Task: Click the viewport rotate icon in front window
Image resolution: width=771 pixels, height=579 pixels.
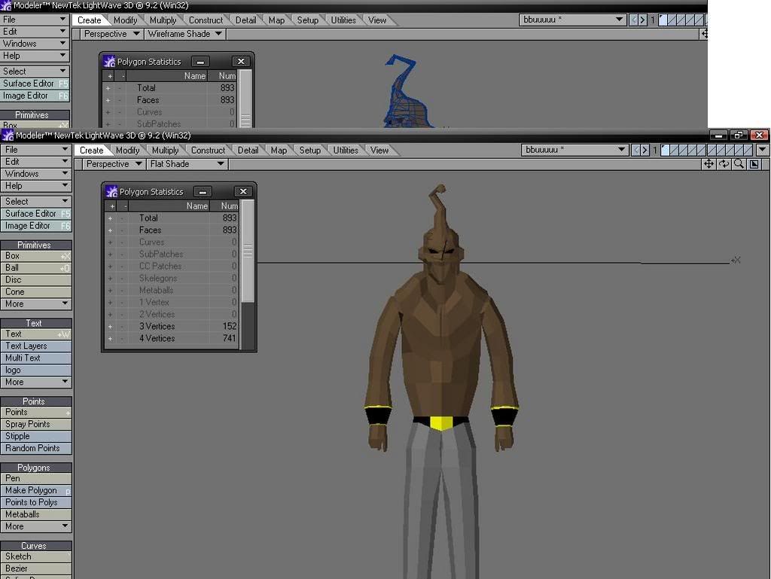Action: (x=724, y=164)
